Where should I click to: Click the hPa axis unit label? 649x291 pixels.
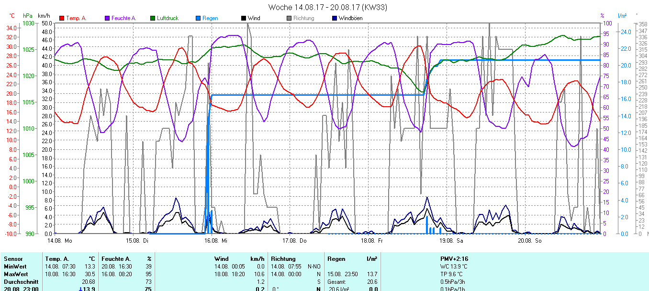(x=28, y=16)
